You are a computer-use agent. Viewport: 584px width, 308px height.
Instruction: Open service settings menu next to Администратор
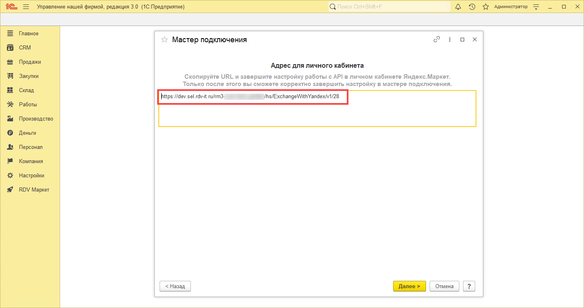pyautogui.click(x=536, y=7)
